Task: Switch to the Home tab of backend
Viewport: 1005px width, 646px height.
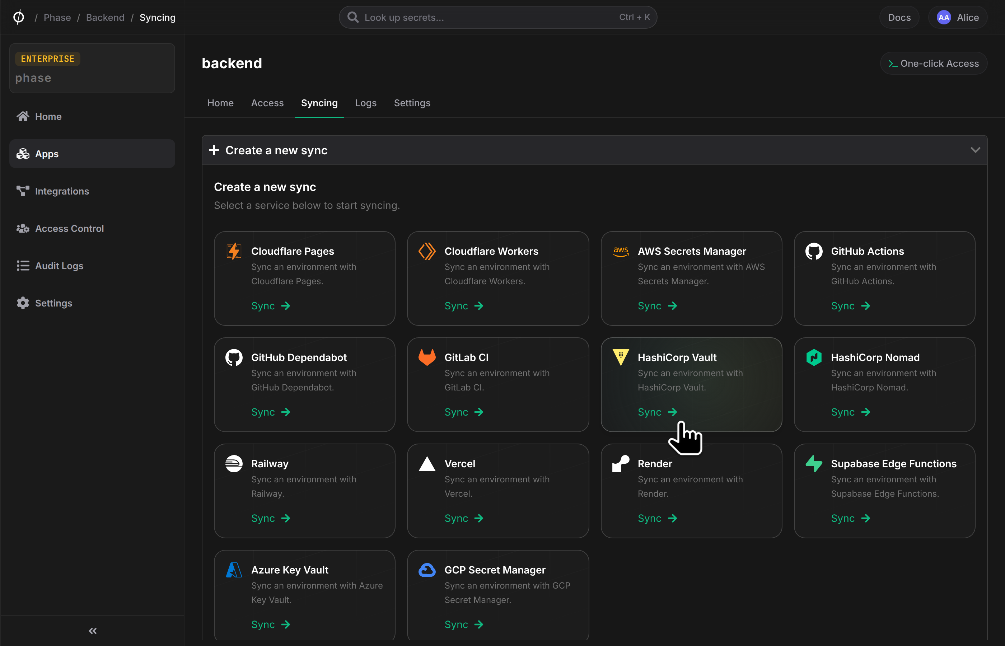Action: click(221, 103)
